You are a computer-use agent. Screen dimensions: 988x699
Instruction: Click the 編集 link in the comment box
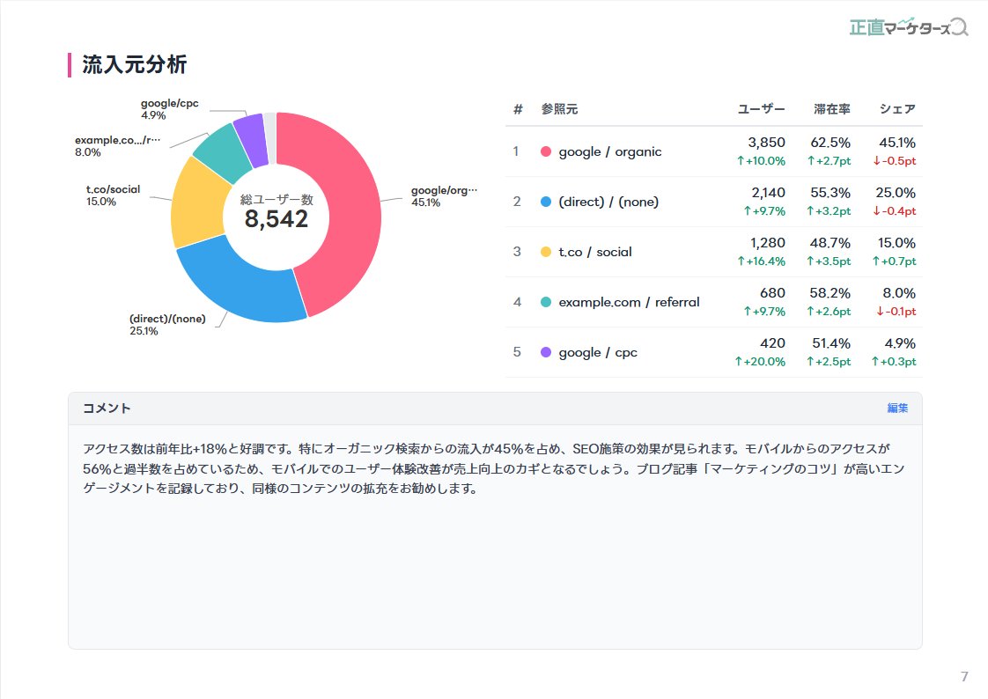897,408
